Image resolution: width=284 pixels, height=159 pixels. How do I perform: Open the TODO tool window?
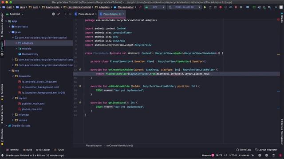(59, 150)
